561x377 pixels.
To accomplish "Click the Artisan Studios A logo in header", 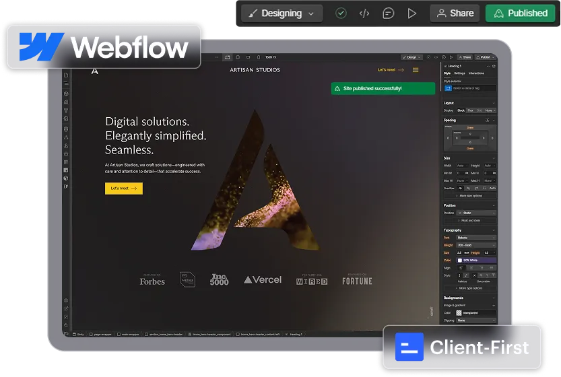I will [x=94, y=71].
